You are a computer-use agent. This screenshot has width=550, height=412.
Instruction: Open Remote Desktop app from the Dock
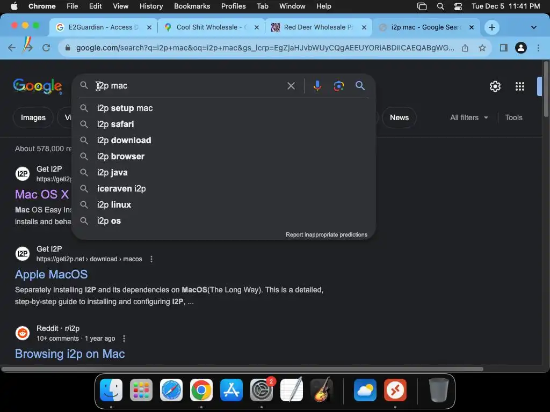tap(395, 390)
